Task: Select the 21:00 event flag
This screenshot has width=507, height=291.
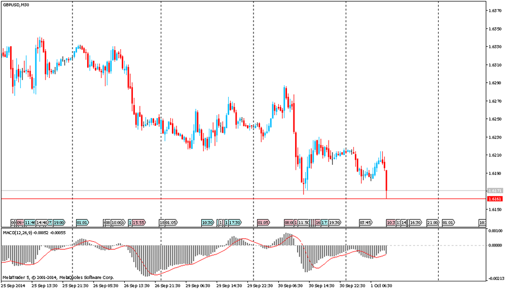Action: (x=432, y=223)
